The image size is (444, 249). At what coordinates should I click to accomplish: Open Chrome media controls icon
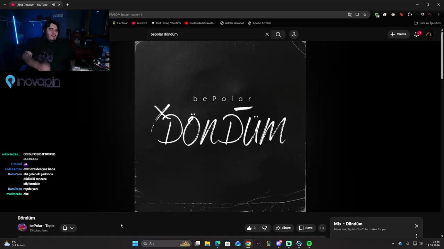[x=422, y=15]
